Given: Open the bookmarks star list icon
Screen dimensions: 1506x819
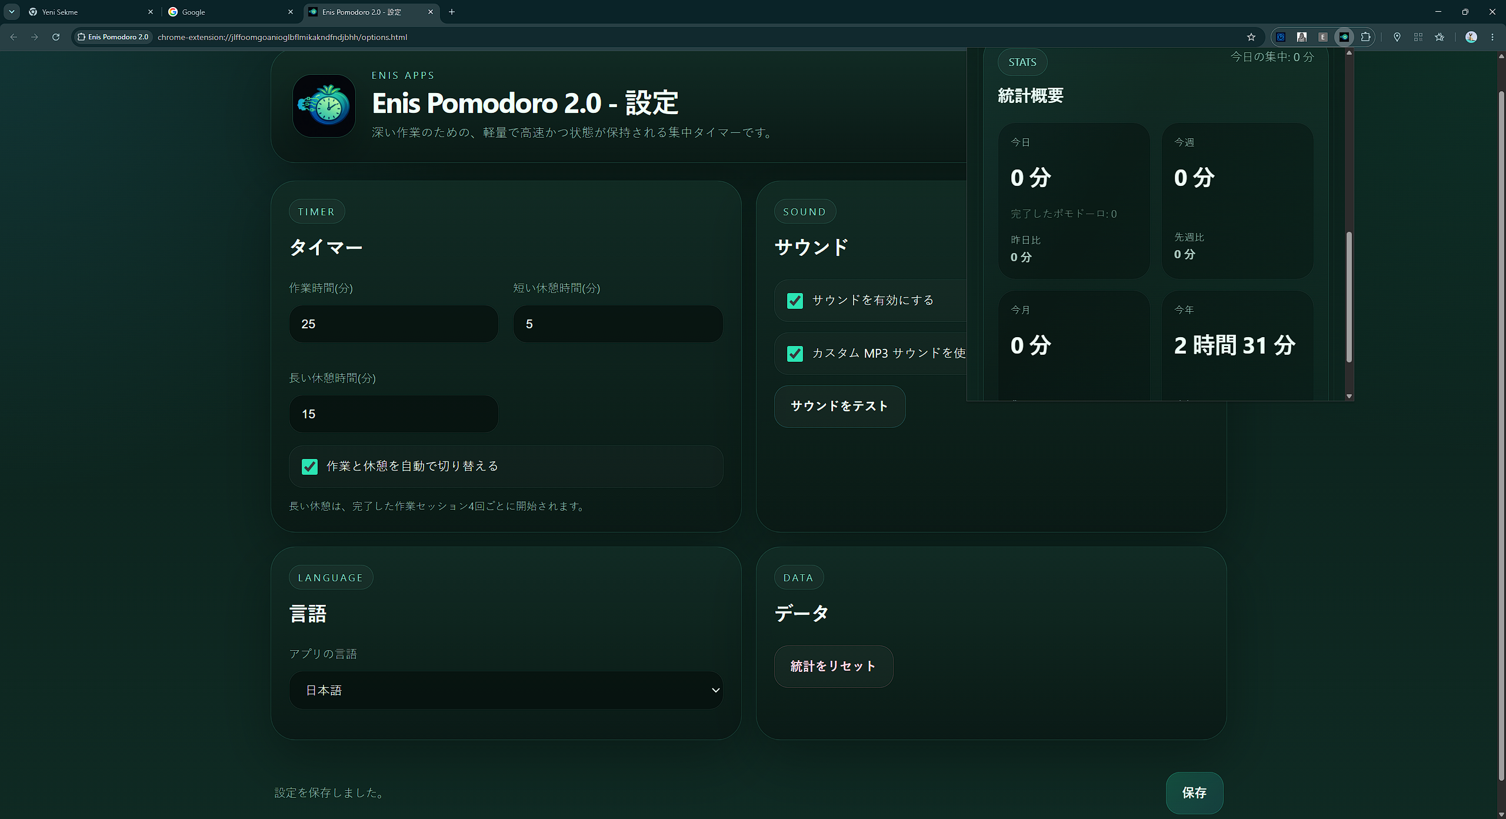Looking at the screenshot, I should point(1440,37).
